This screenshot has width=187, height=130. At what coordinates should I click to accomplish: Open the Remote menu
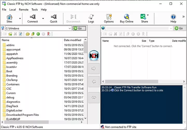pyautogui.click(x=24, y=10)
